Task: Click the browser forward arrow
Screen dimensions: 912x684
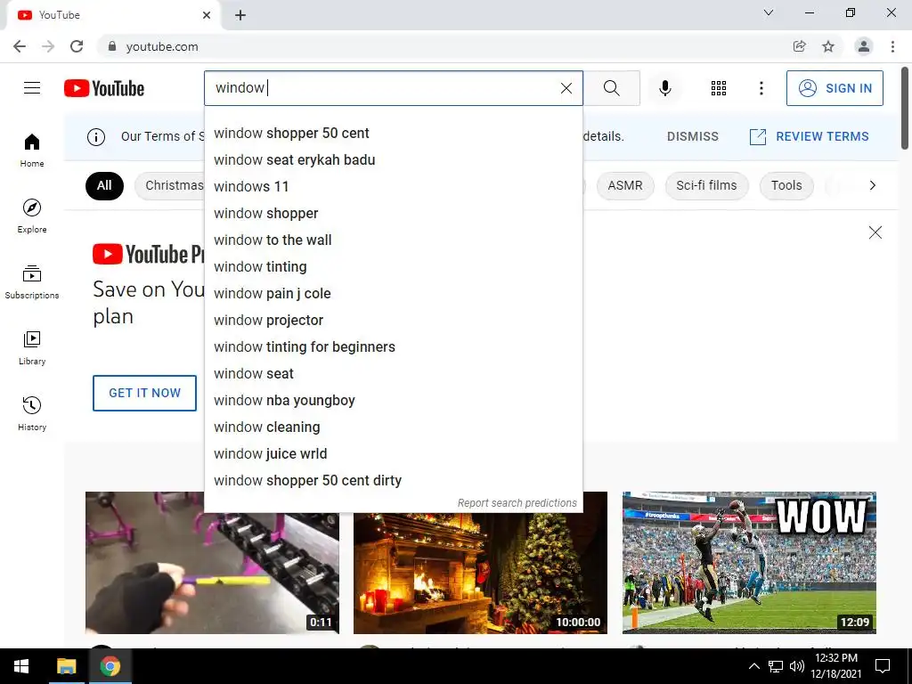Action: (x=48, y=46)
